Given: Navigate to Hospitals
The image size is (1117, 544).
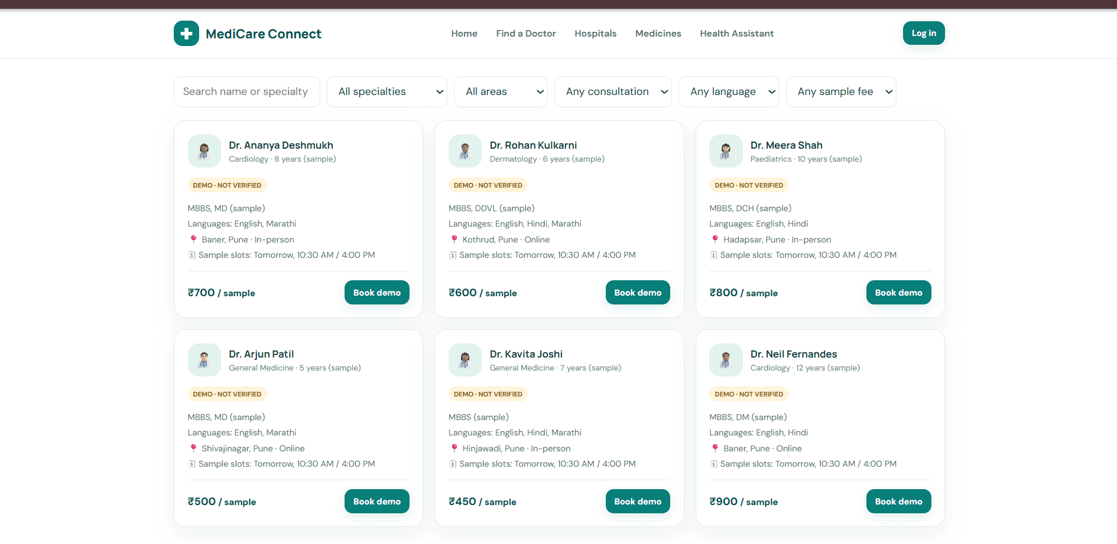Looking at the screenshot, I should (x=595, y=34).
